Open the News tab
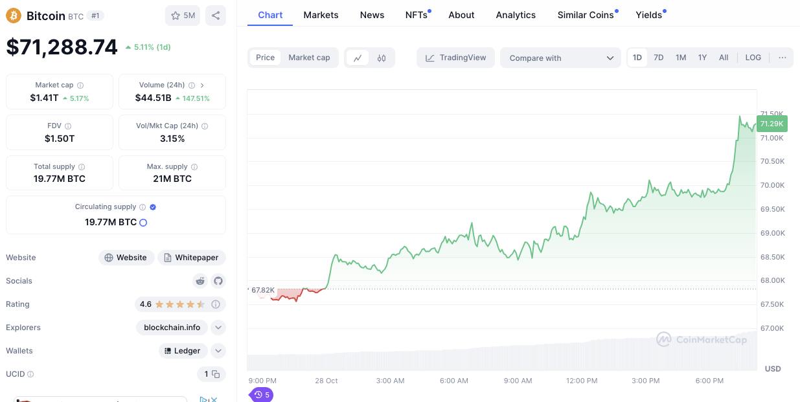This screenshot has width=800, height=402. [x=372, y=15]
